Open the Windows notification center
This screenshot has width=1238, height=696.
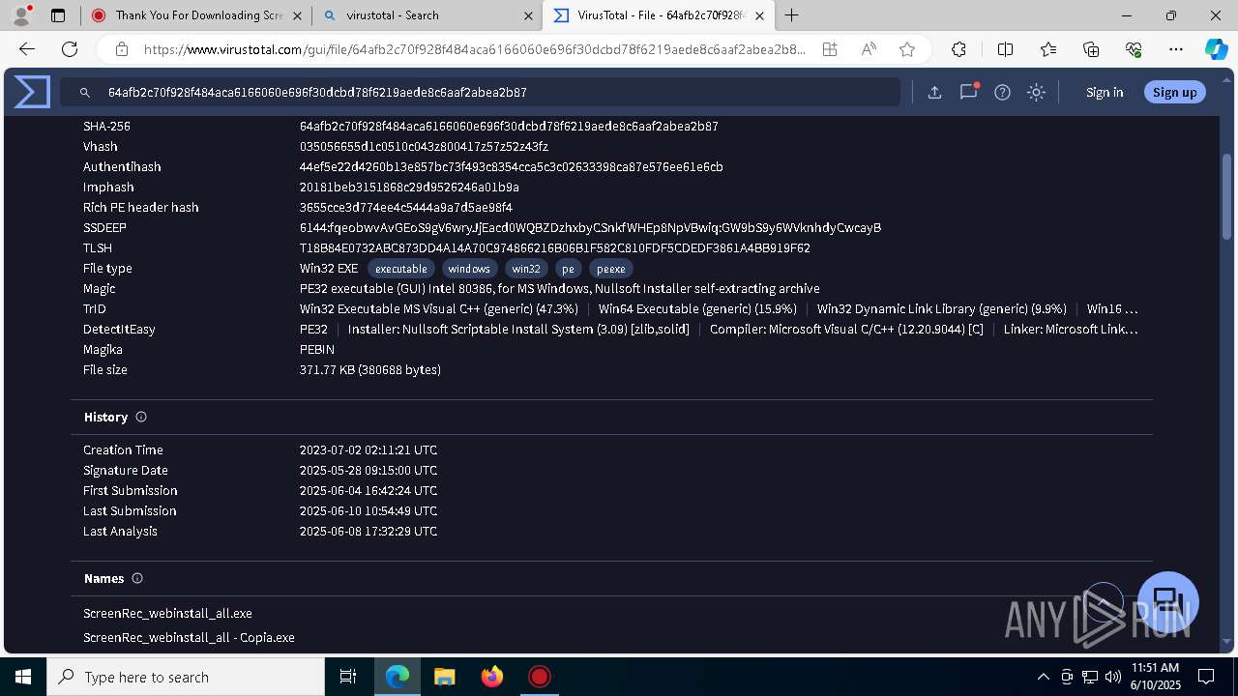(x=1206, y=677)
